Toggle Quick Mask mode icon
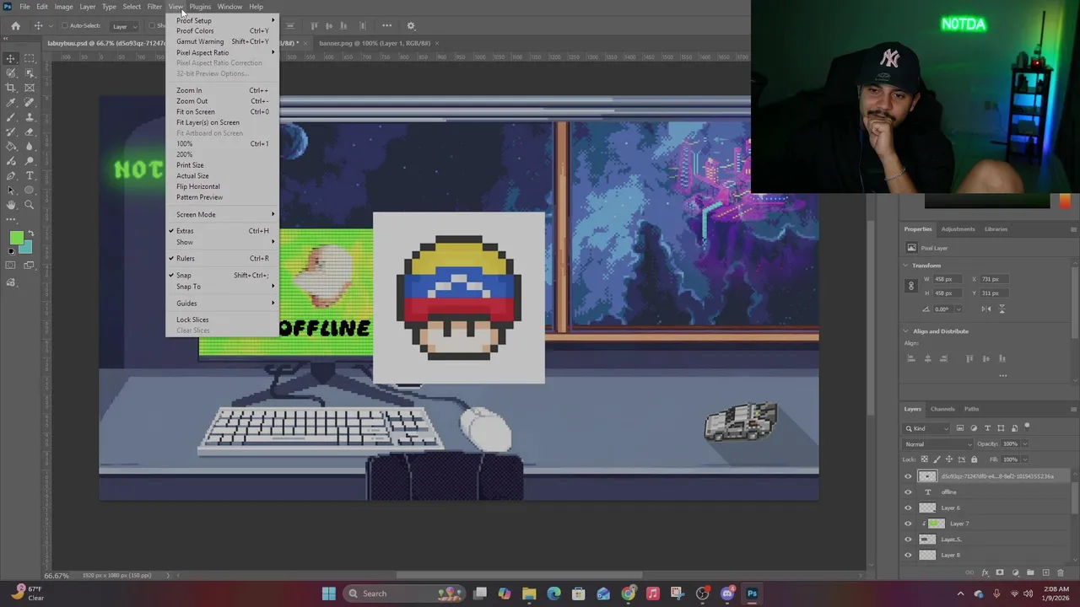The image size is (1080, 607). point(11,266)
